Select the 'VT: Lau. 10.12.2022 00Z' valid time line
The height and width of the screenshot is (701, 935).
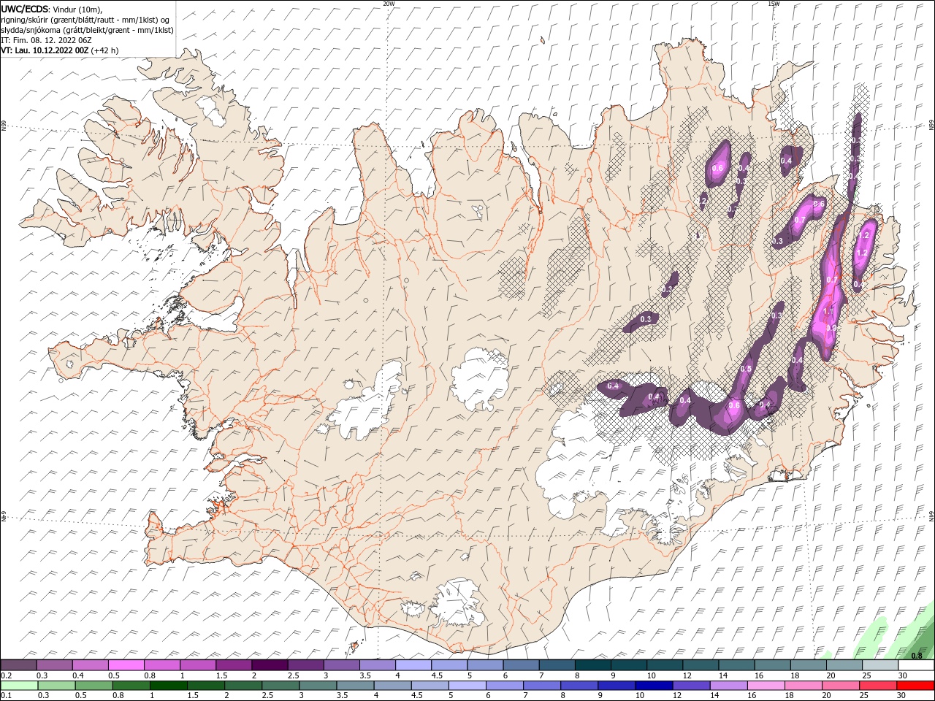point(45,50)
